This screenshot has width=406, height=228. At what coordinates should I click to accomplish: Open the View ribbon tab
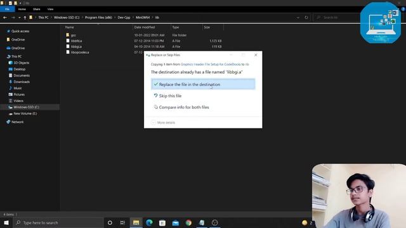[50, 9]
